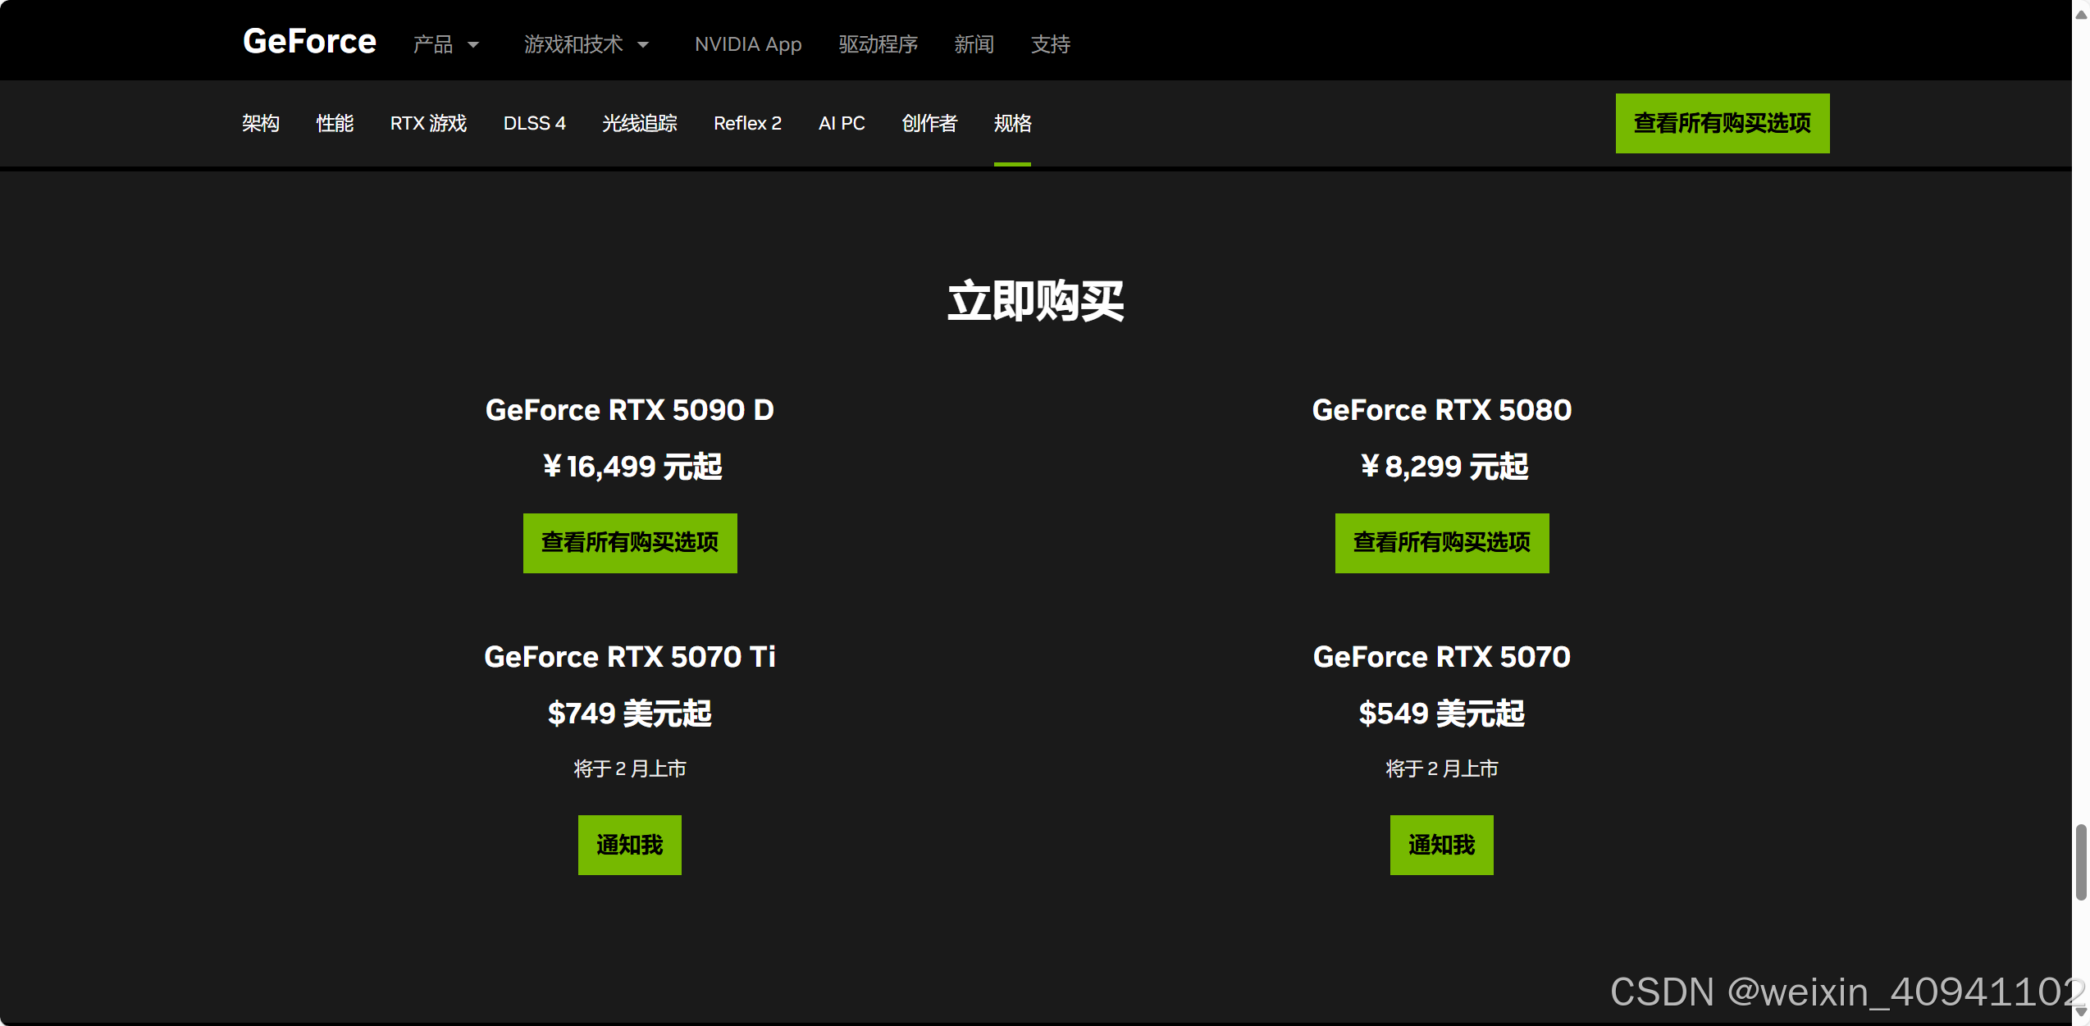Click the top-right 查看所有购买选项 button
The image size is (2090, 1026).
pyautogui.click(x=1722, y=123)
